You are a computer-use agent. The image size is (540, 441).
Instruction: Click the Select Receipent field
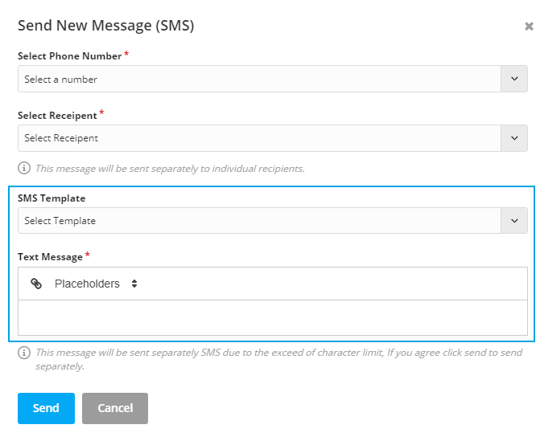[259, 138]
